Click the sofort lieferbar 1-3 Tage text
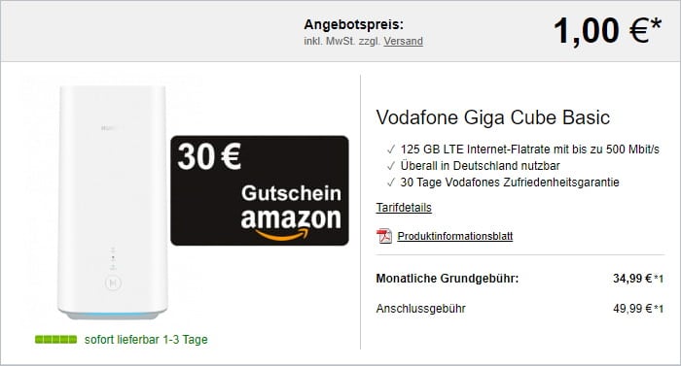681x366 pixels. [x=146, y=339]
